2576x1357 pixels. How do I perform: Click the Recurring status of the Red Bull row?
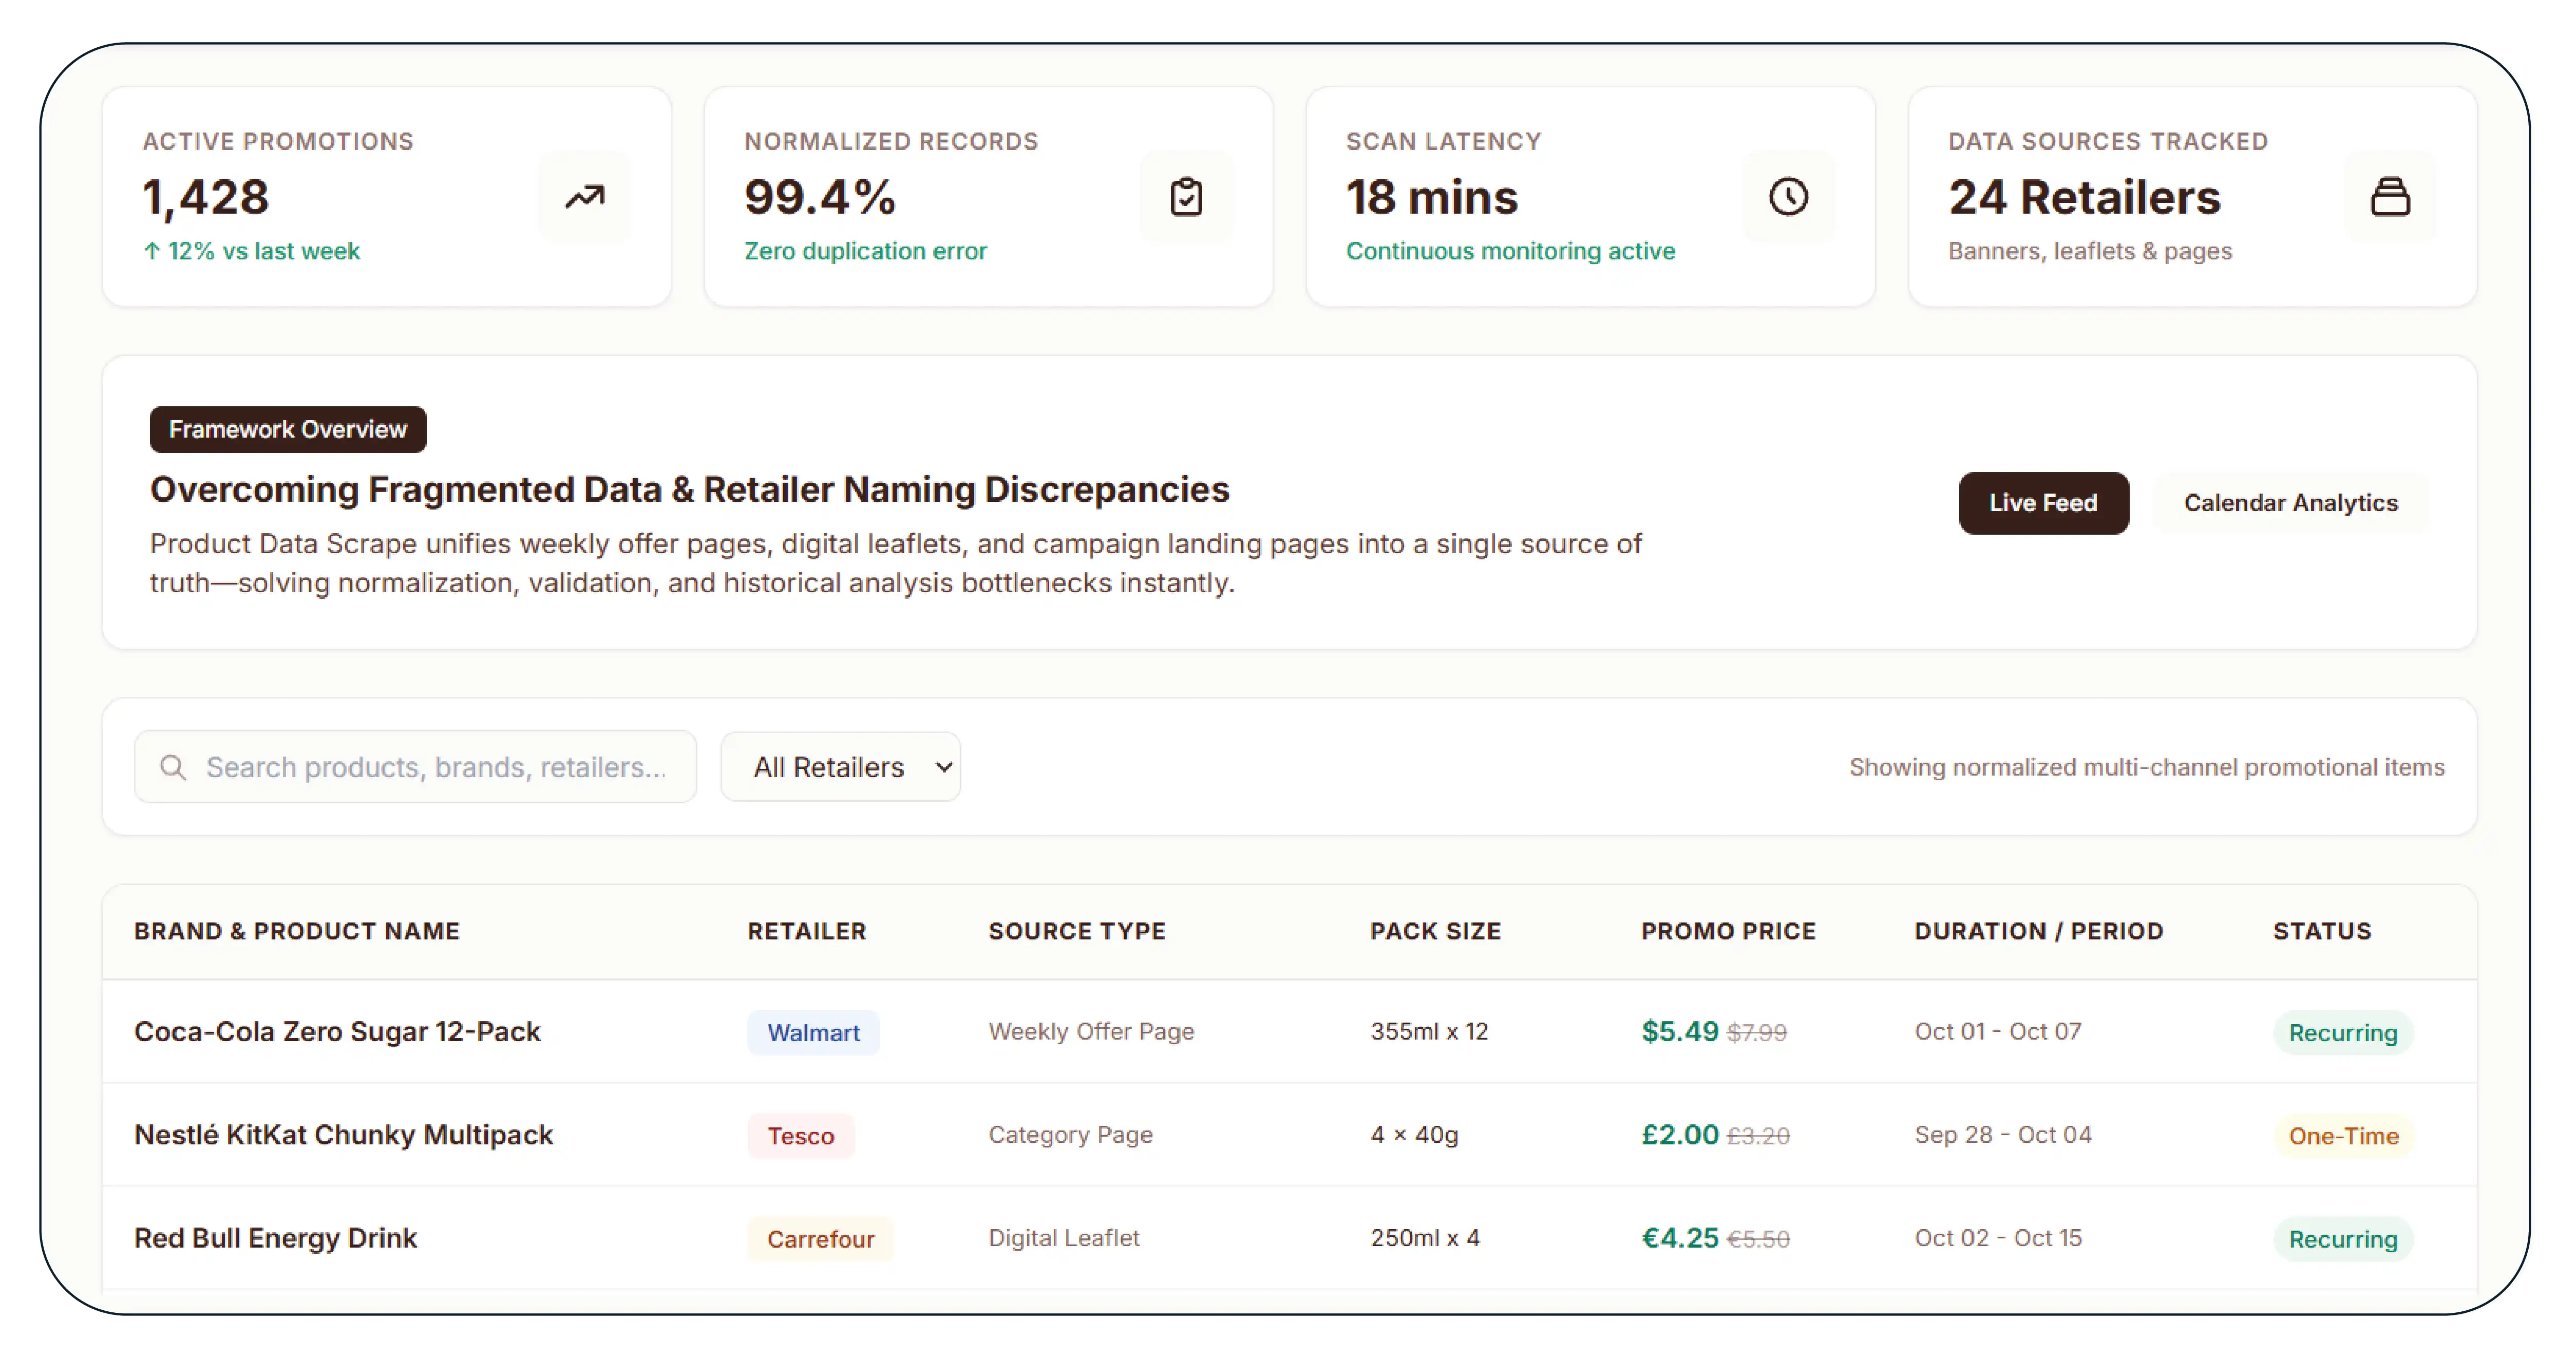point(2343,1239)
